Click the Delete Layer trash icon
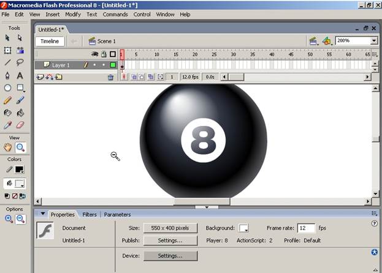Screen dimensions: 382x273 pos(110,77)
